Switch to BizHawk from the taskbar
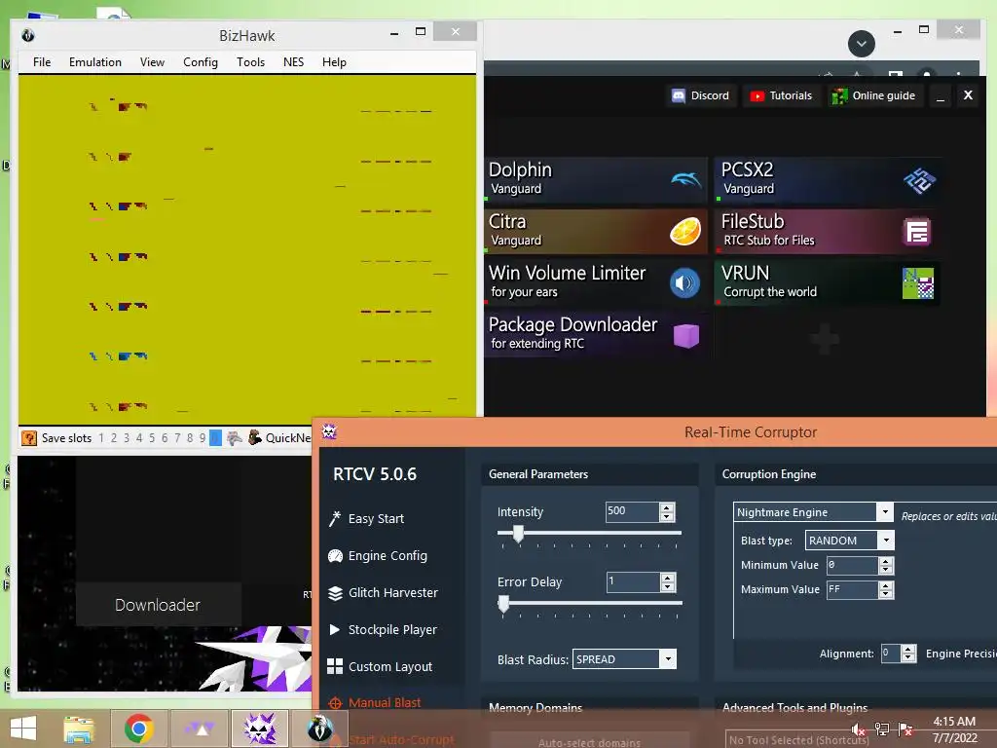This screenshot has width=997, height=748. [319, 729]
